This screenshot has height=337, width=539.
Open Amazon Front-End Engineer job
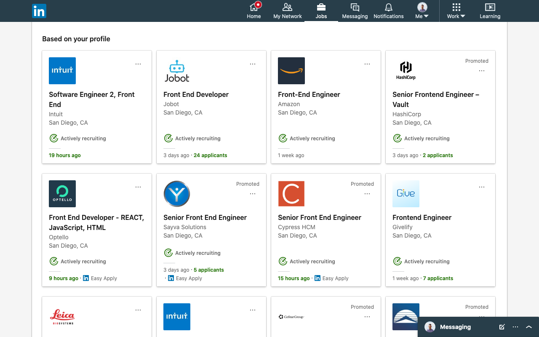pyautogui.click(x=309, y=94)
